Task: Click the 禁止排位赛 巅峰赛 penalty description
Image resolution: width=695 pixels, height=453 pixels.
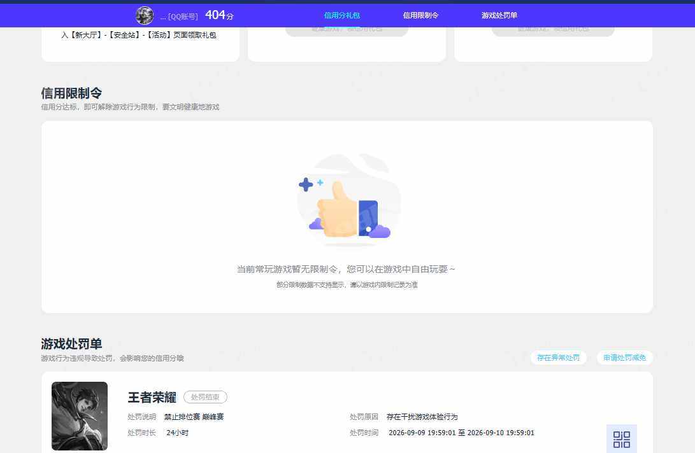Action: tap(194, 417)
